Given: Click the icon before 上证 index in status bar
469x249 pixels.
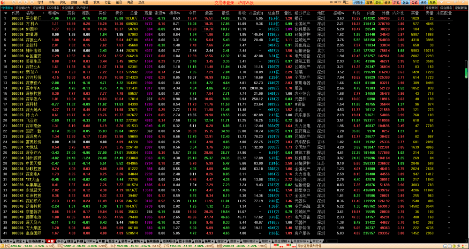Looking at the screenshot, I should point(2,246).
